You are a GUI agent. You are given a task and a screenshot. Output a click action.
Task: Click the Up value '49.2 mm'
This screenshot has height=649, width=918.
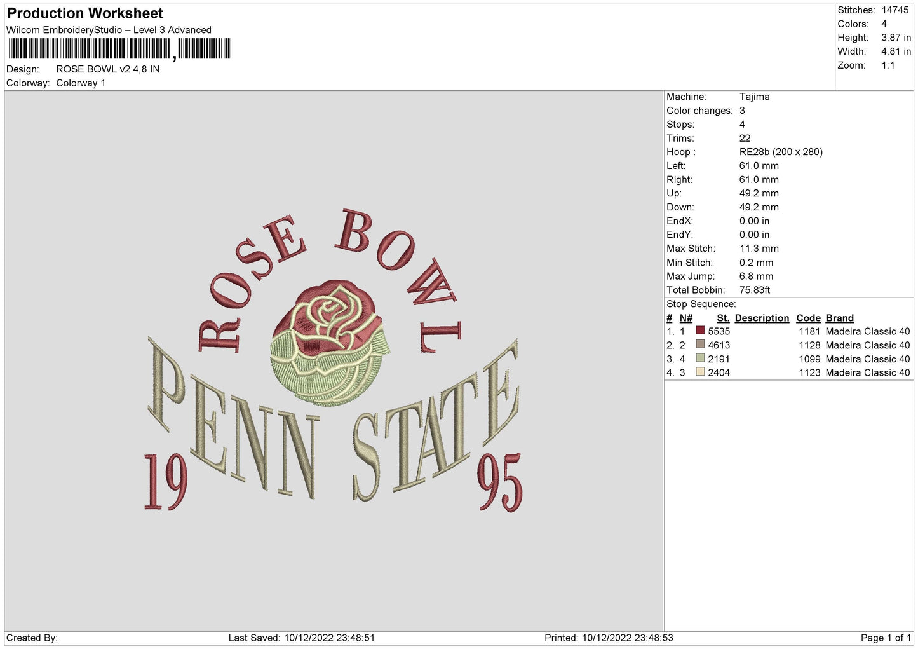click(x=759, y=193)
